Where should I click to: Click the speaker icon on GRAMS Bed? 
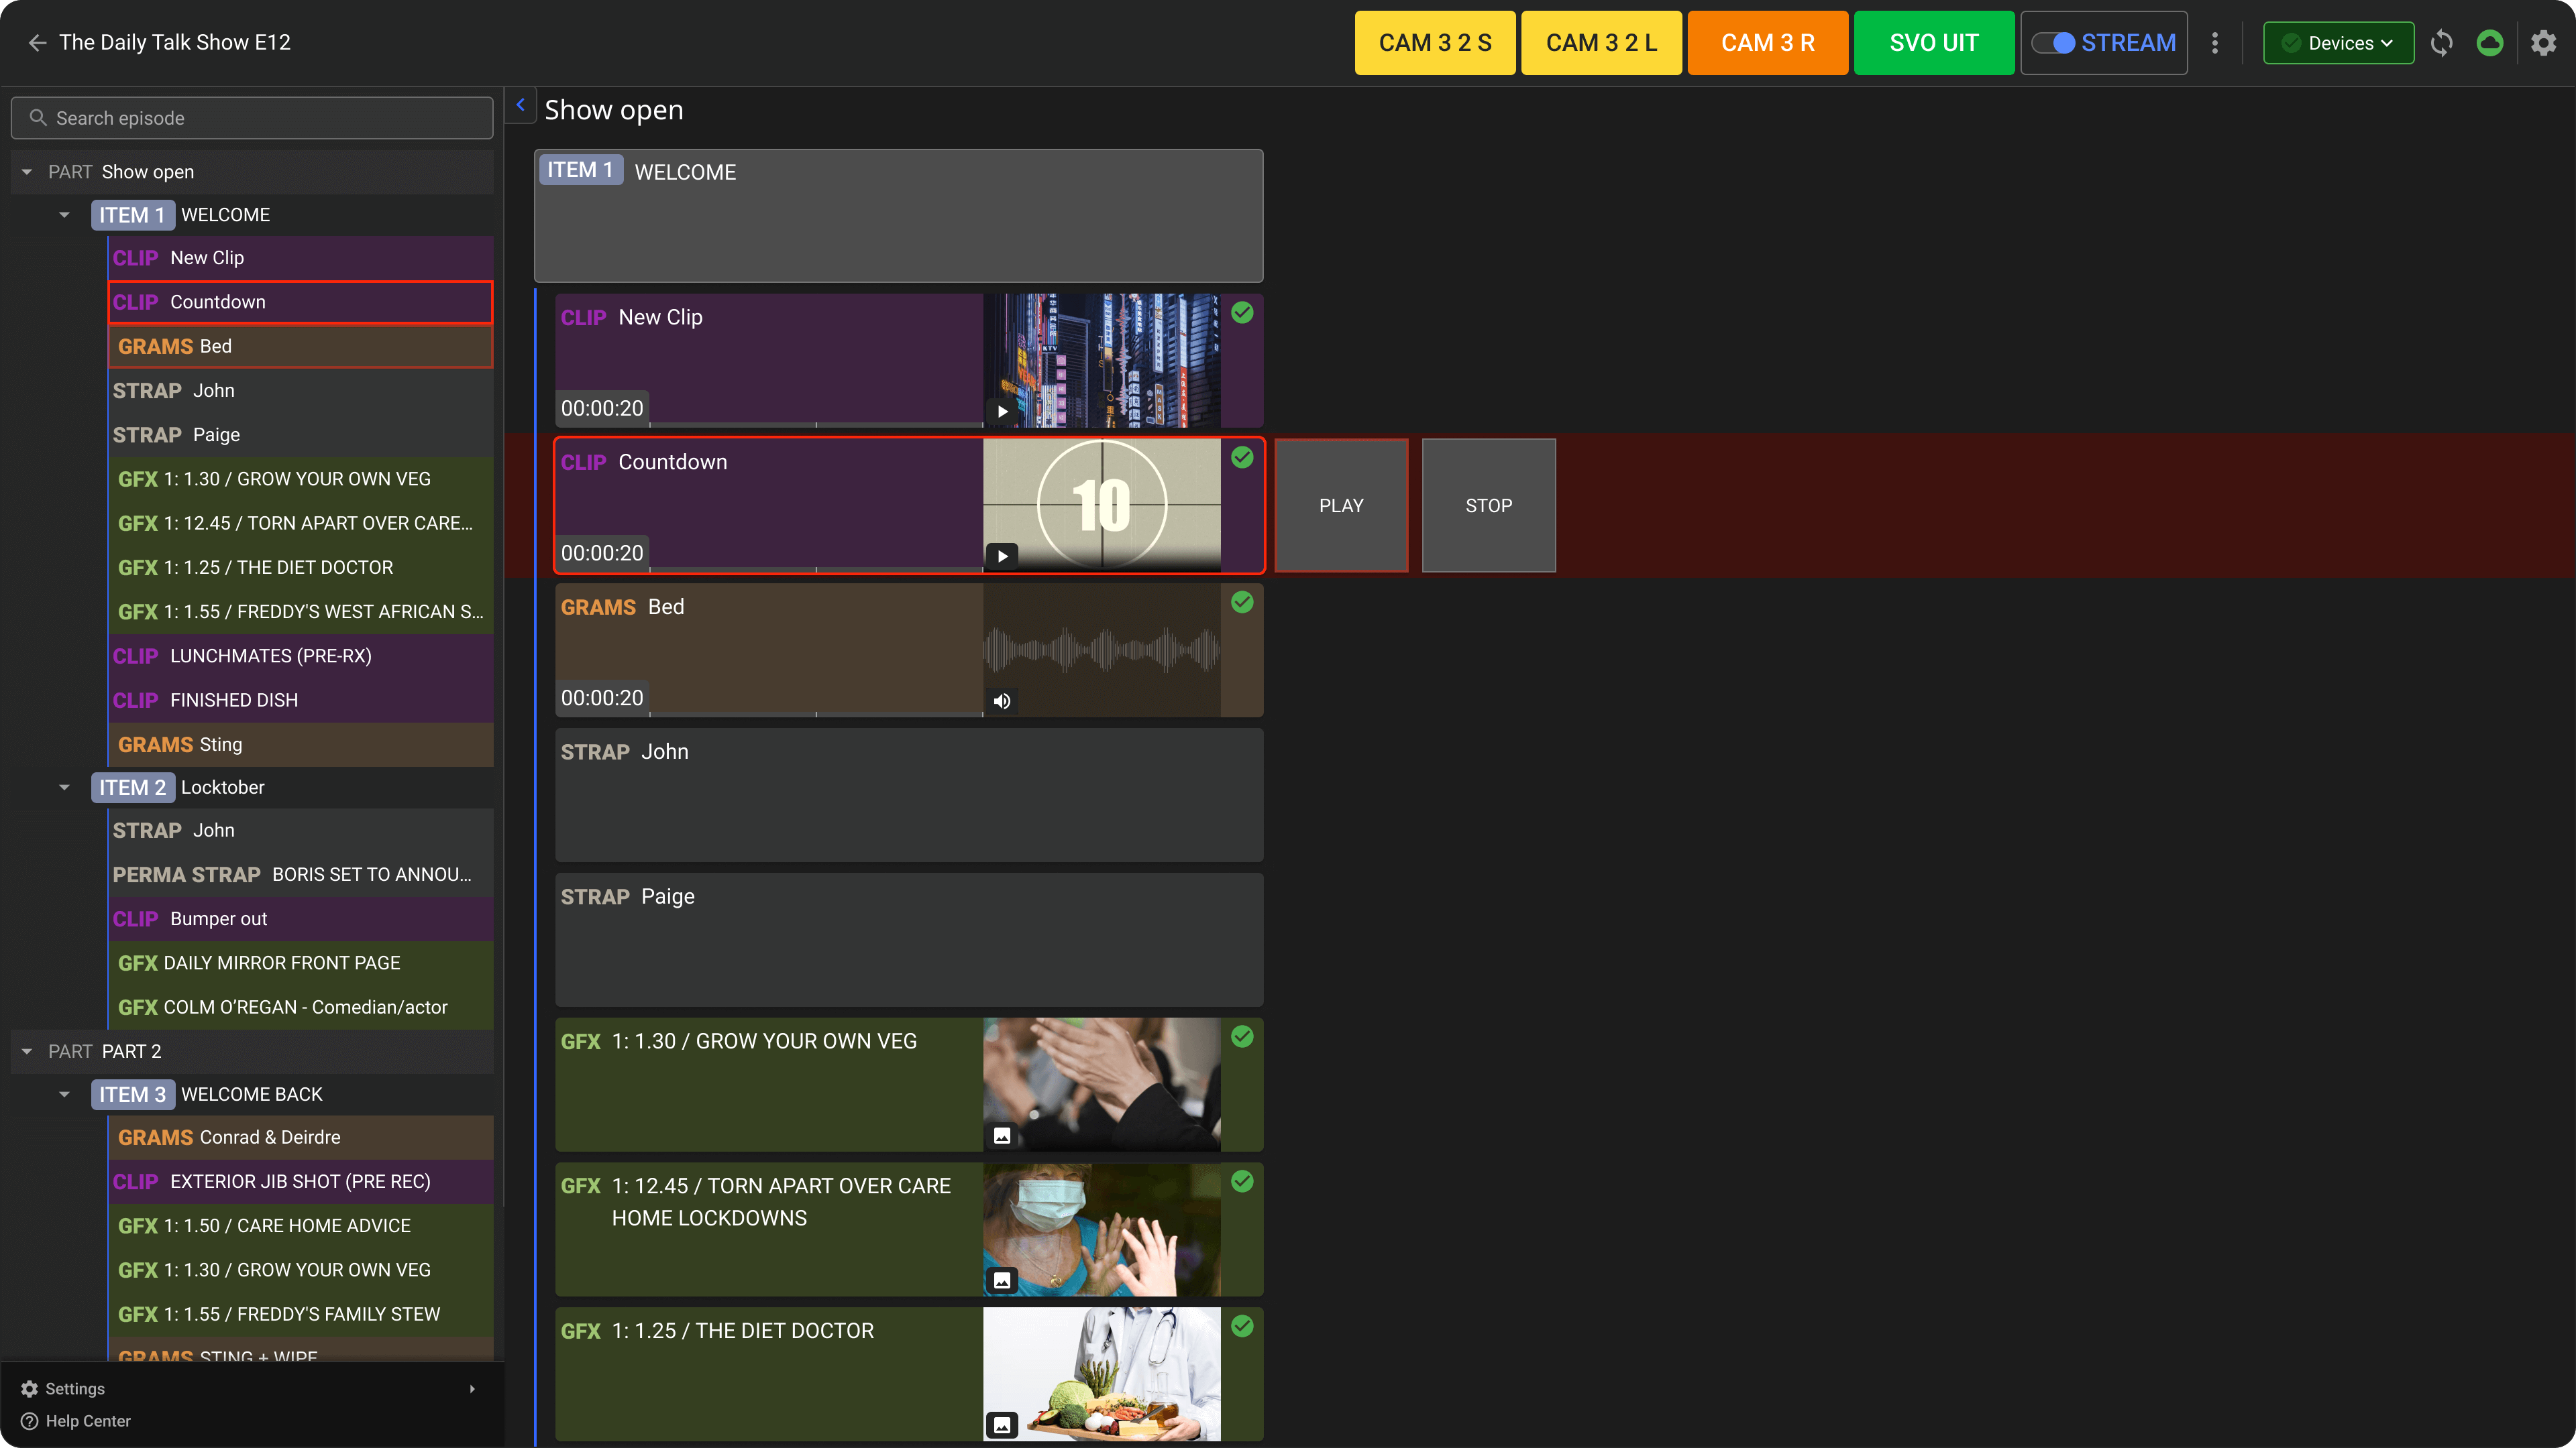[1002, 701]
